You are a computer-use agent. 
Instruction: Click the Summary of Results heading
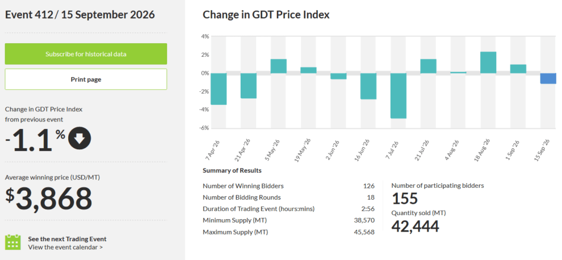coord(232,170)
